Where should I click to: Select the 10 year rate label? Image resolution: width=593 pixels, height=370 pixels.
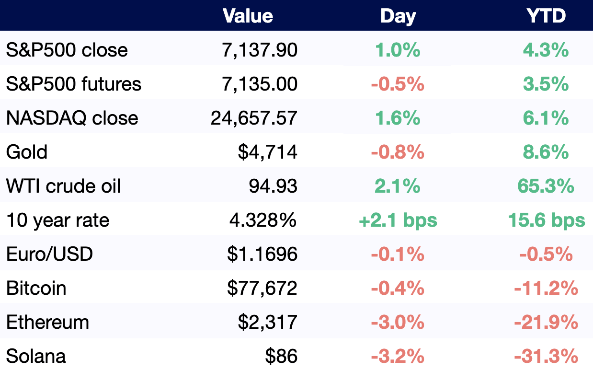coord(57,220)
